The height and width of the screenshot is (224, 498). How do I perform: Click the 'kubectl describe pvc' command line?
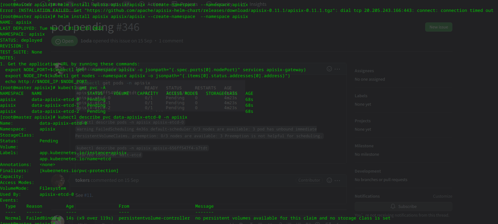click(x=123, y=117)
